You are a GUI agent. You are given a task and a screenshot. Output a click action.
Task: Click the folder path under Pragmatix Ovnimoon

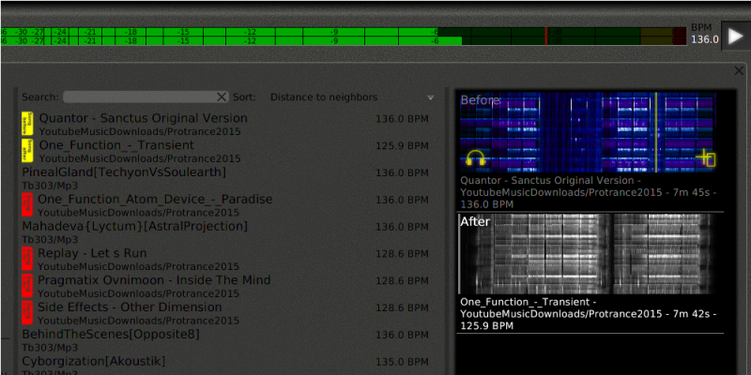[138, 293]
